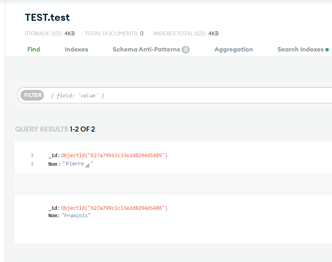Click the green dot next to Search Indexes
This screenshot has width=332, height=262.
(x=327, y=50)
